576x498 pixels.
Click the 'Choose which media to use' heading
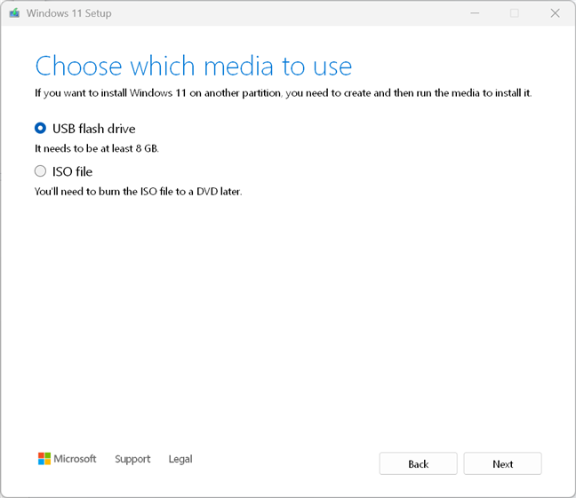(194, 66)
